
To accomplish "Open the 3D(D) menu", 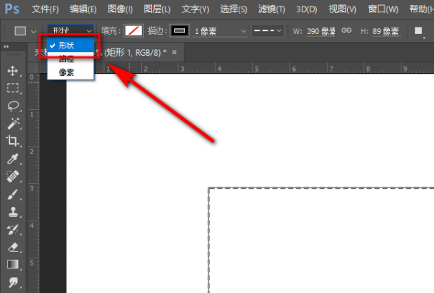I will [x=307, y=9].
